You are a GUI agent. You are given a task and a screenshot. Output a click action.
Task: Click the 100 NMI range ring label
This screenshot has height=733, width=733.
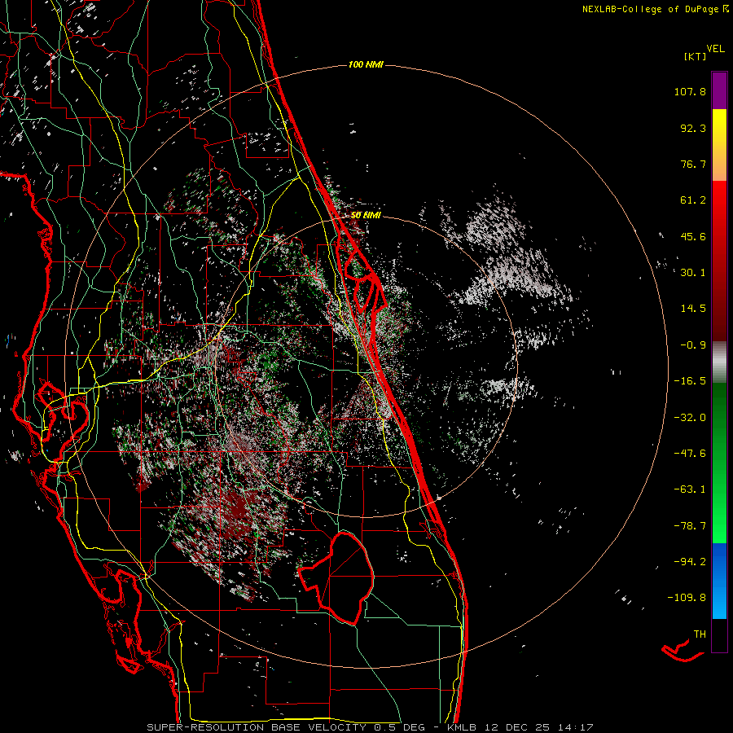[x=366, y=64]
